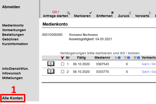156x104 pixels.
Task: Click the crossed-out icon above Entfernen
Action: (112, 13)
